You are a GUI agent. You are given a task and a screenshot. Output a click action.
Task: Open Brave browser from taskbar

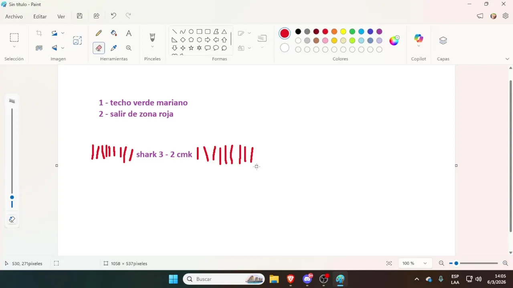point(291,279)
